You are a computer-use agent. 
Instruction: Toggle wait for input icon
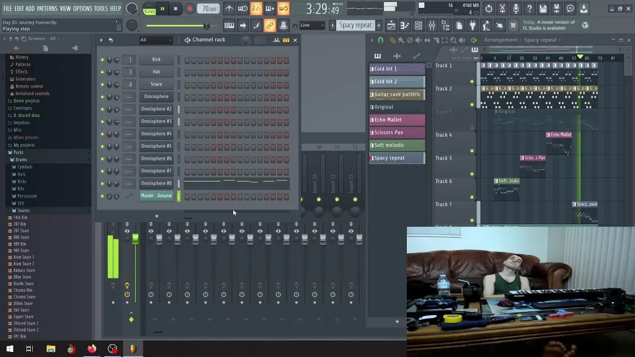[x=243, y=8]
